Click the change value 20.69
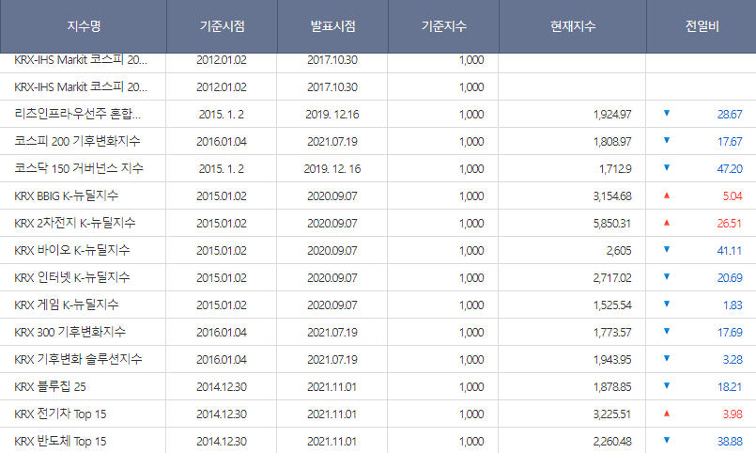This screenshot has width=756, height=453. pos(730,278)
